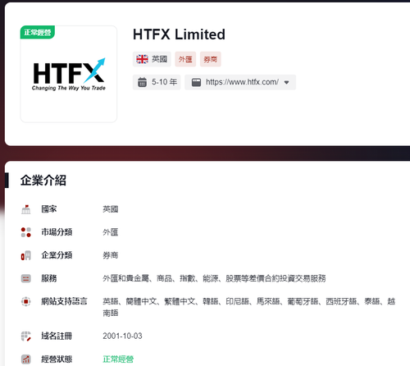410x366 pixels.
Task: Open the https://www.htfx.com/ website link
Action: point(242,82)
